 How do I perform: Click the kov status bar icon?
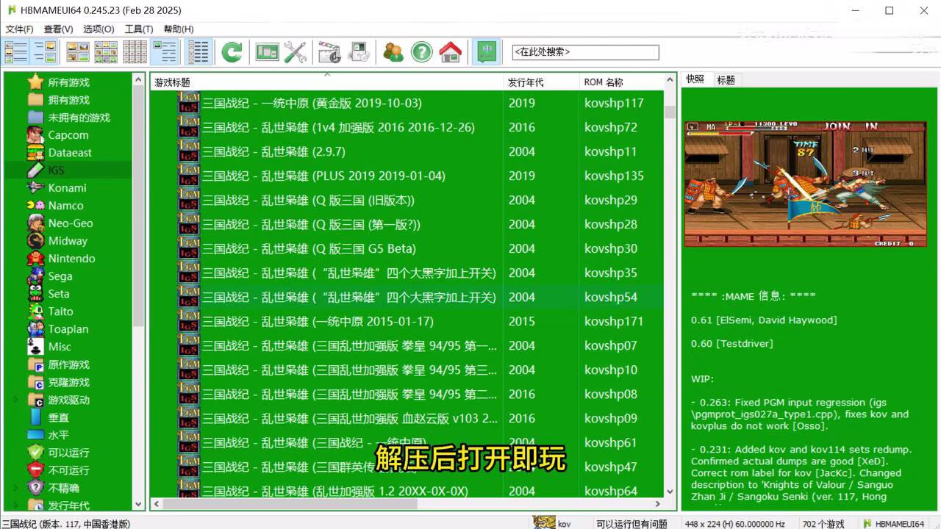544,522
